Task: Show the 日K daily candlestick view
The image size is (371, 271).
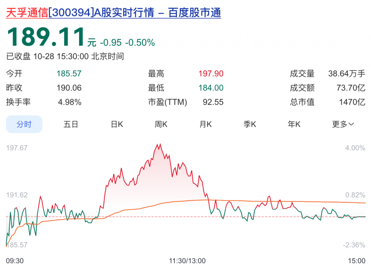Action: [117, 124]
